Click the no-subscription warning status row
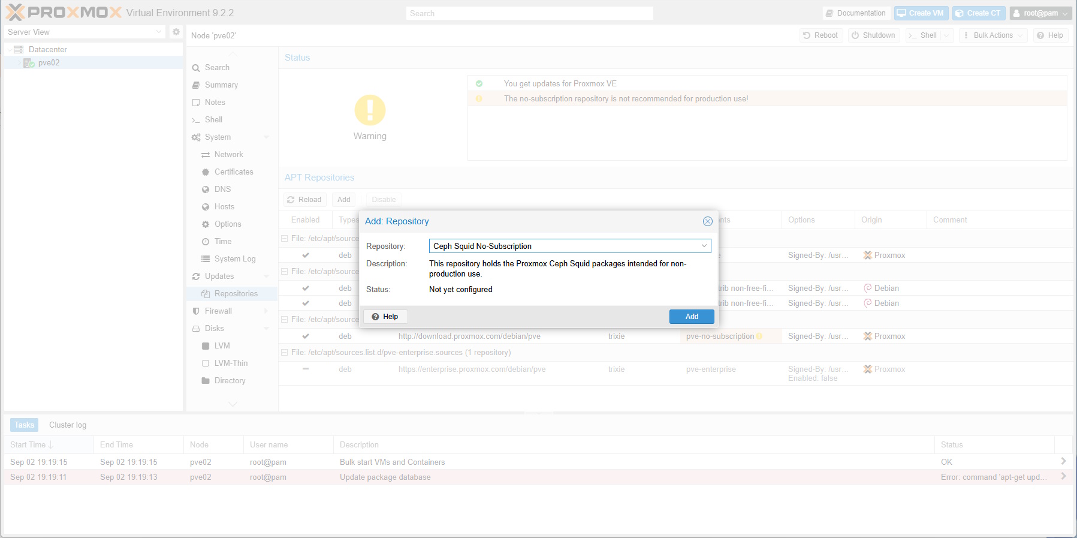The width and height of the screenshot is (1077, 538). pyautogui.click(x=767, y=99)
